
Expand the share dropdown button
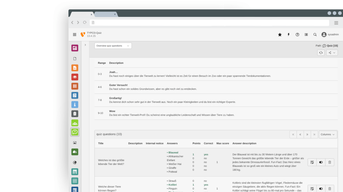(332, 53)
